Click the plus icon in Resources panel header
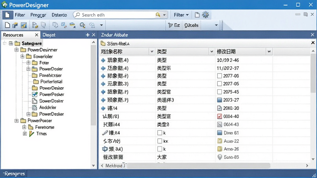The image size is (317, 178). (88, 35)
